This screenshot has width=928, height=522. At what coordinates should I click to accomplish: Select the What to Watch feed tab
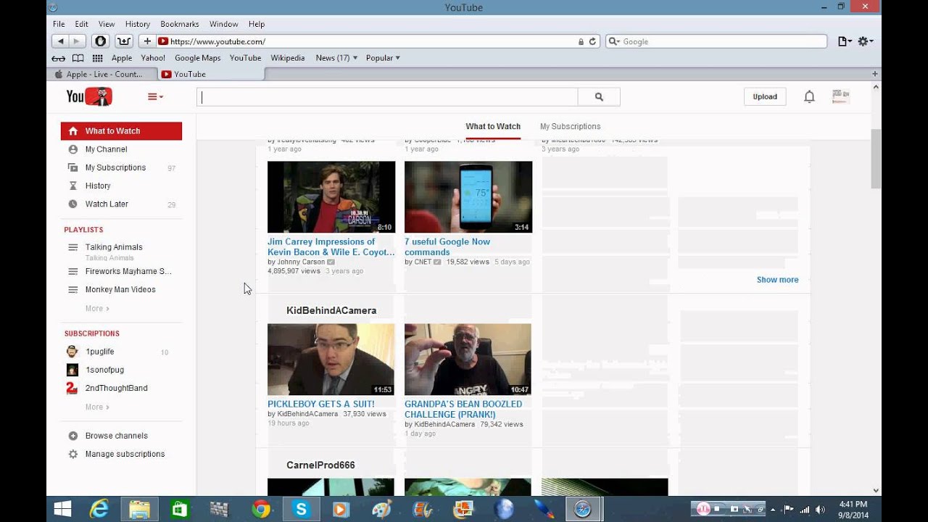coord(493,126)
